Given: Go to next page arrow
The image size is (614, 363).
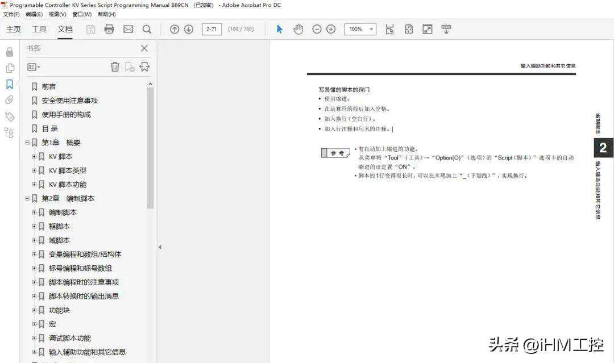Looking at the screenshot, I should coord(189,29).
